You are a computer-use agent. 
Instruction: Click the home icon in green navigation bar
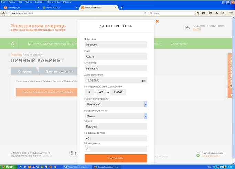(x=13, y=44)
